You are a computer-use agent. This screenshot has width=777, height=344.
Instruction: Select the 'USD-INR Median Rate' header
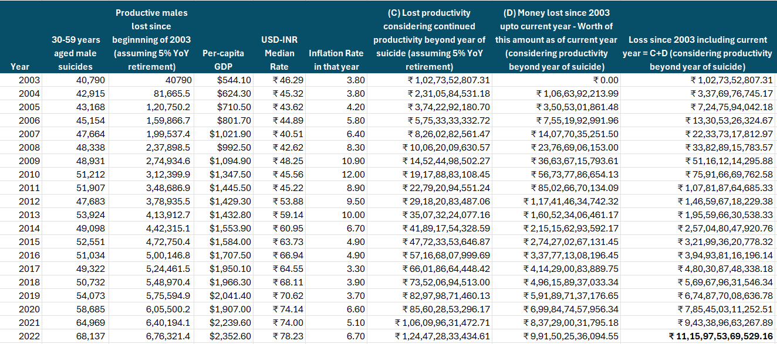click(279, 53)
